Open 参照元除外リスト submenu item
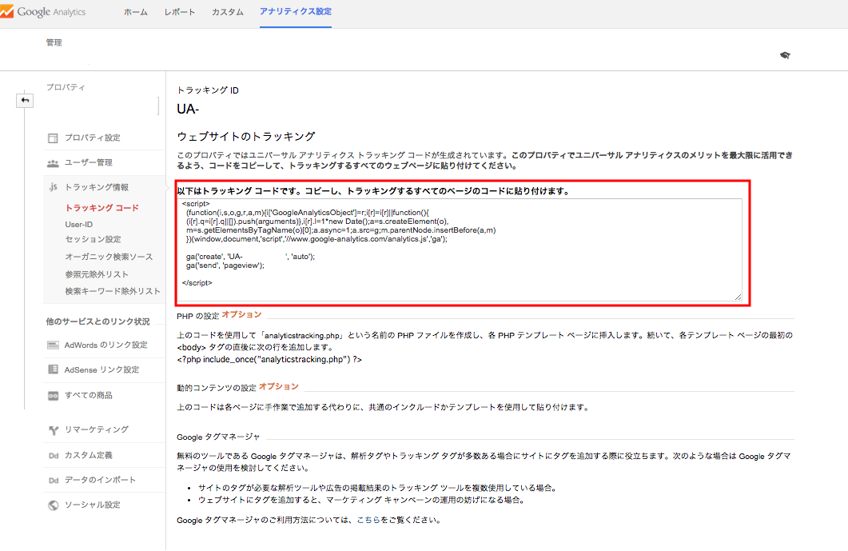 [x=97, y=274]
